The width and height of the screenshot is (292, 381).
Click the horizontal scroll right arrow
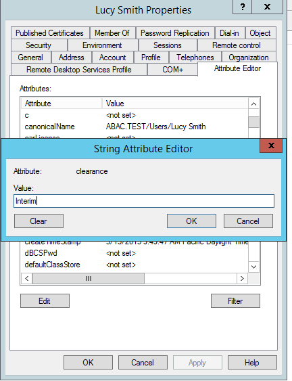242,278
